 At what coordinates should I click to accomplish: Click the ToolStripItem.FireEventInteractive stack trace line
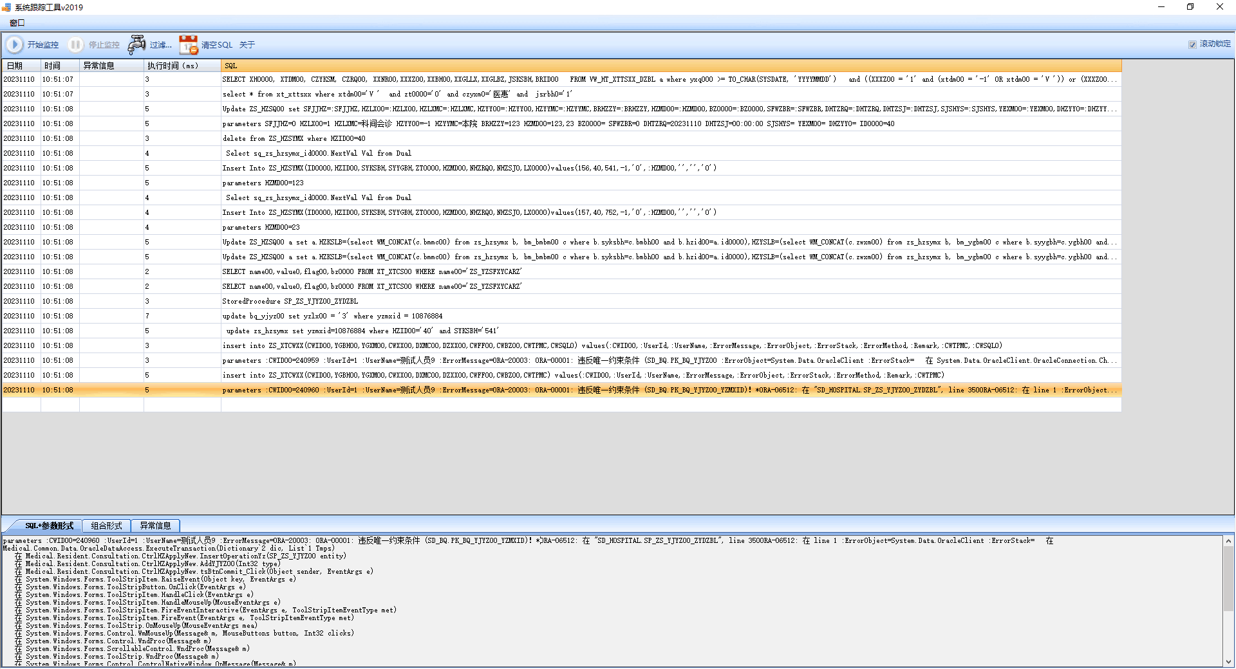click(x=205, y=610)
